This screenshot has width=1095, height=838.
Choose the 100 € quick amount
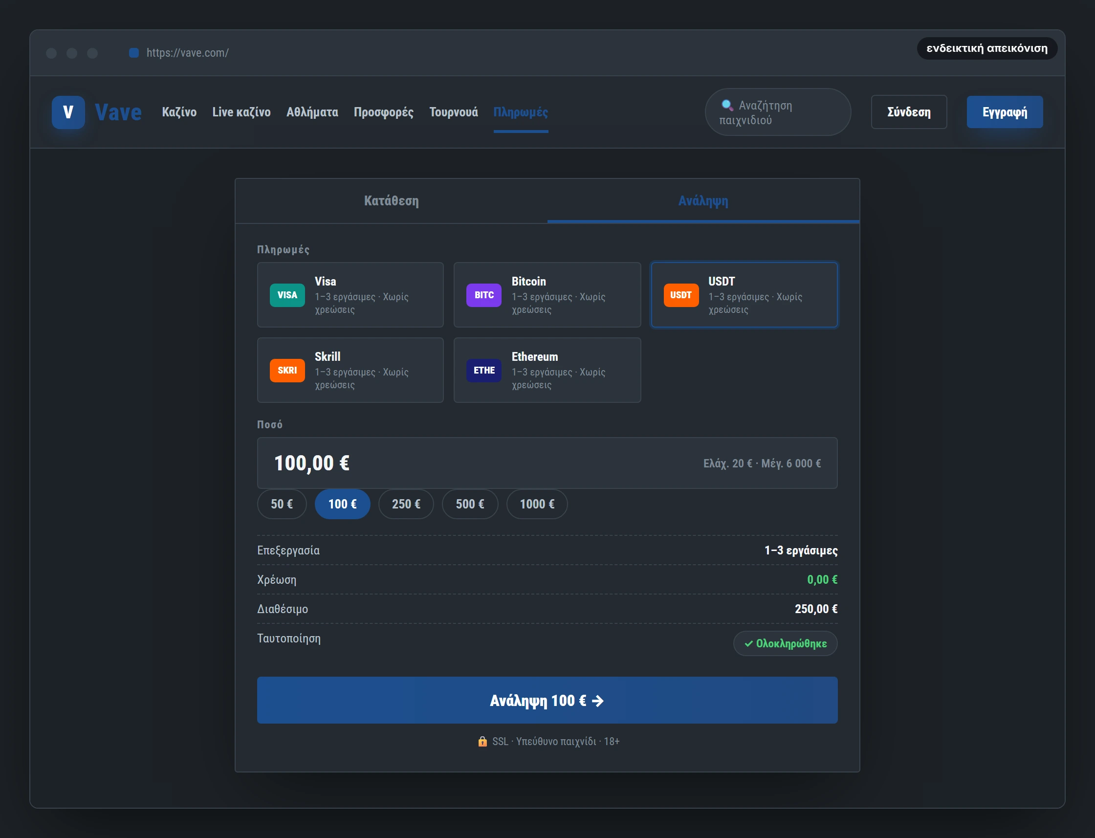point(343,504)
